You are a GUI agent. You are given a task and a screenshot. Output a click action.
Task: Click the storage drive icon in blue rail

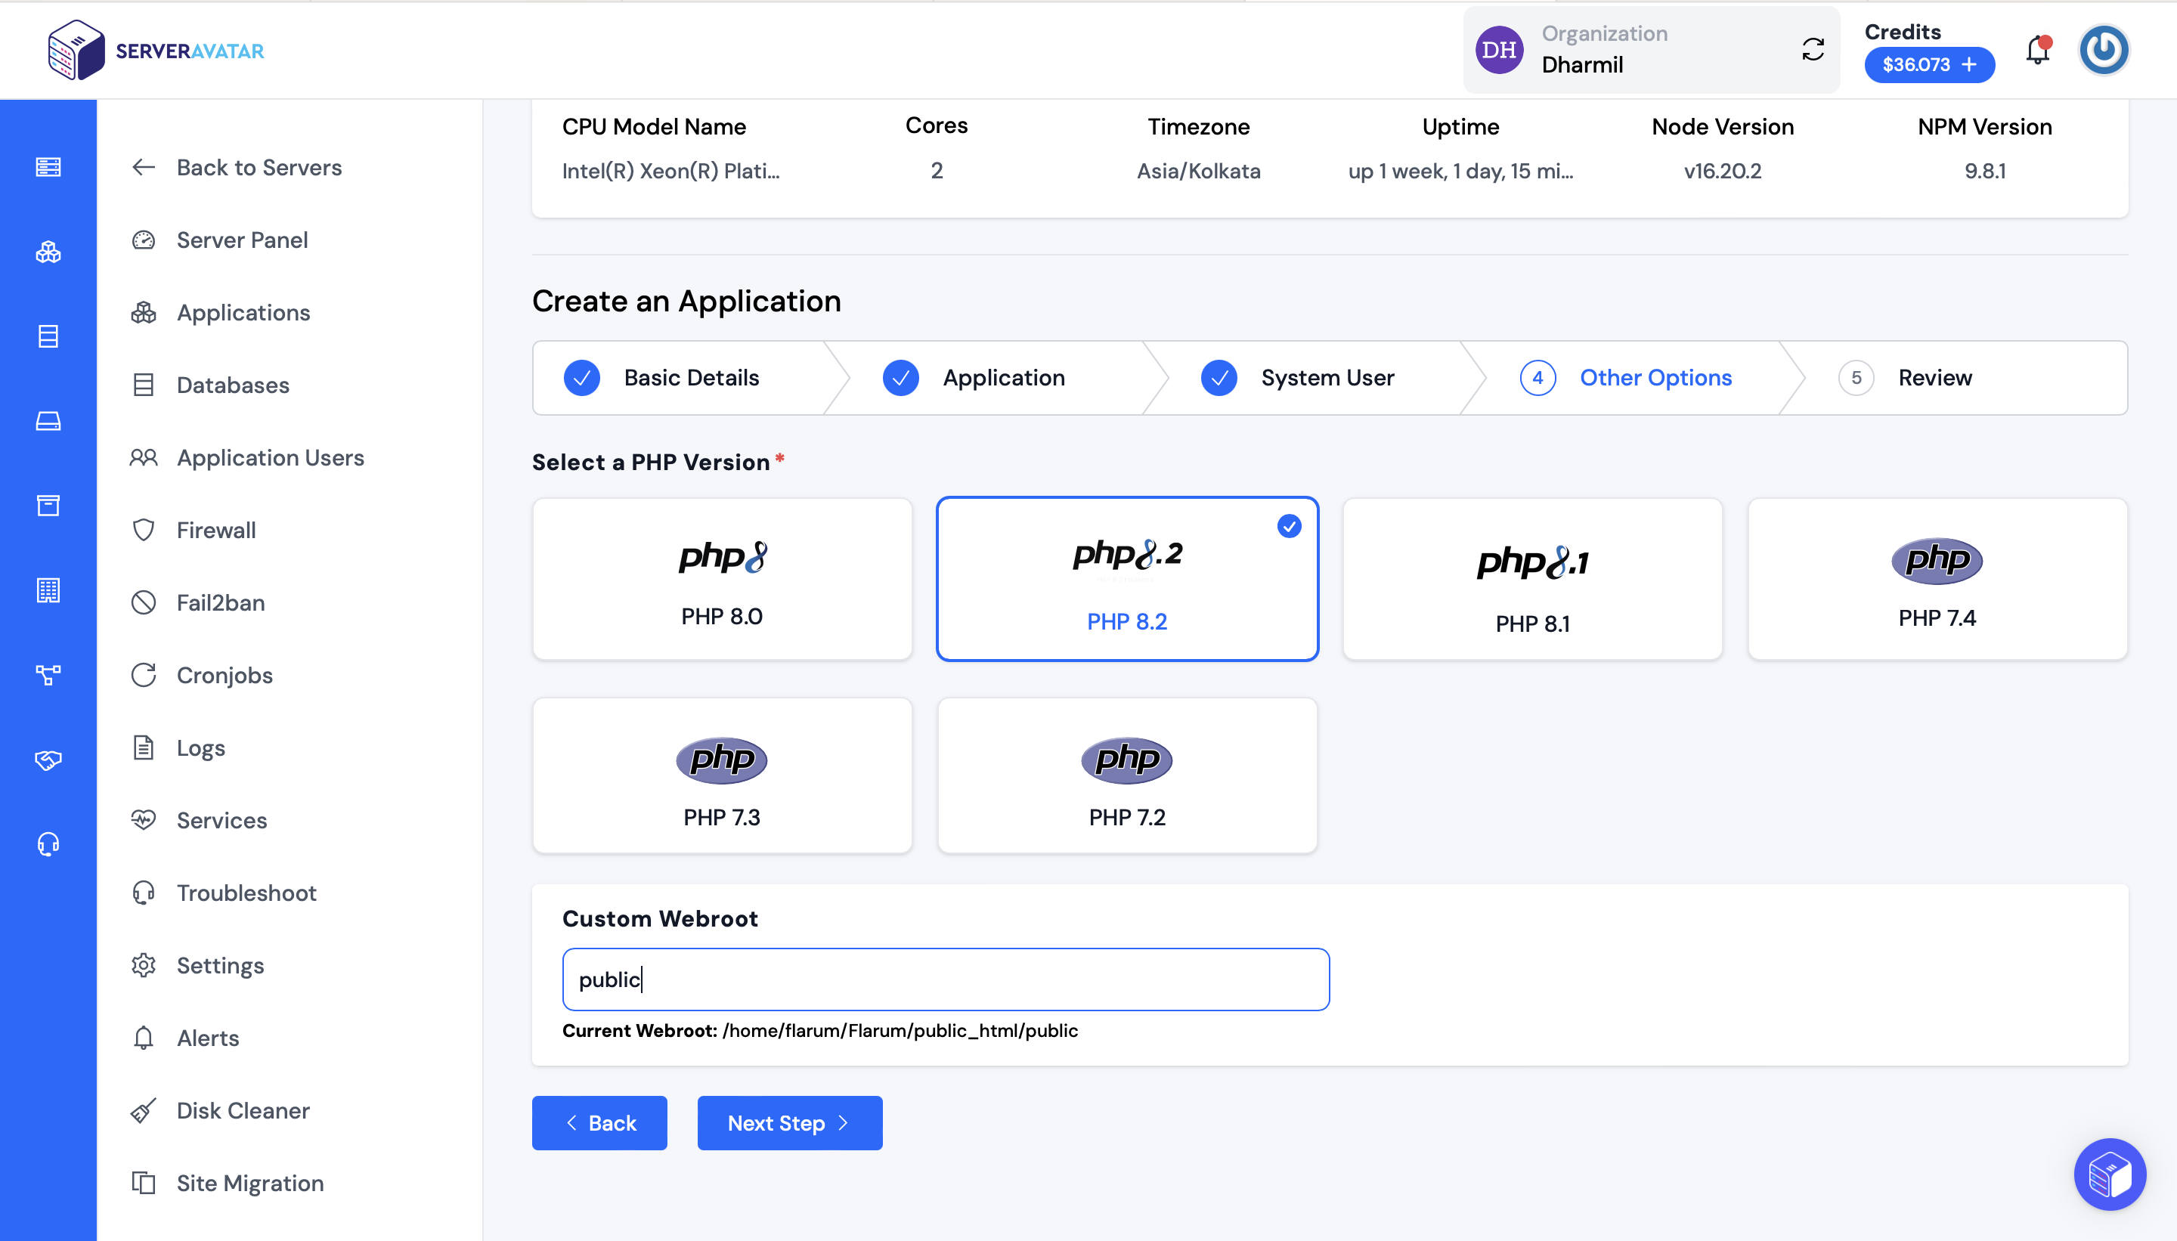(x=48, y=421)
